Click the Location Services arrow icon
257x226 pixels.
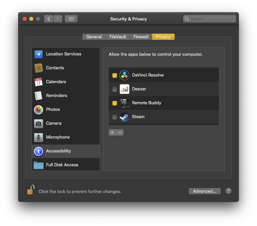point(39,54)
